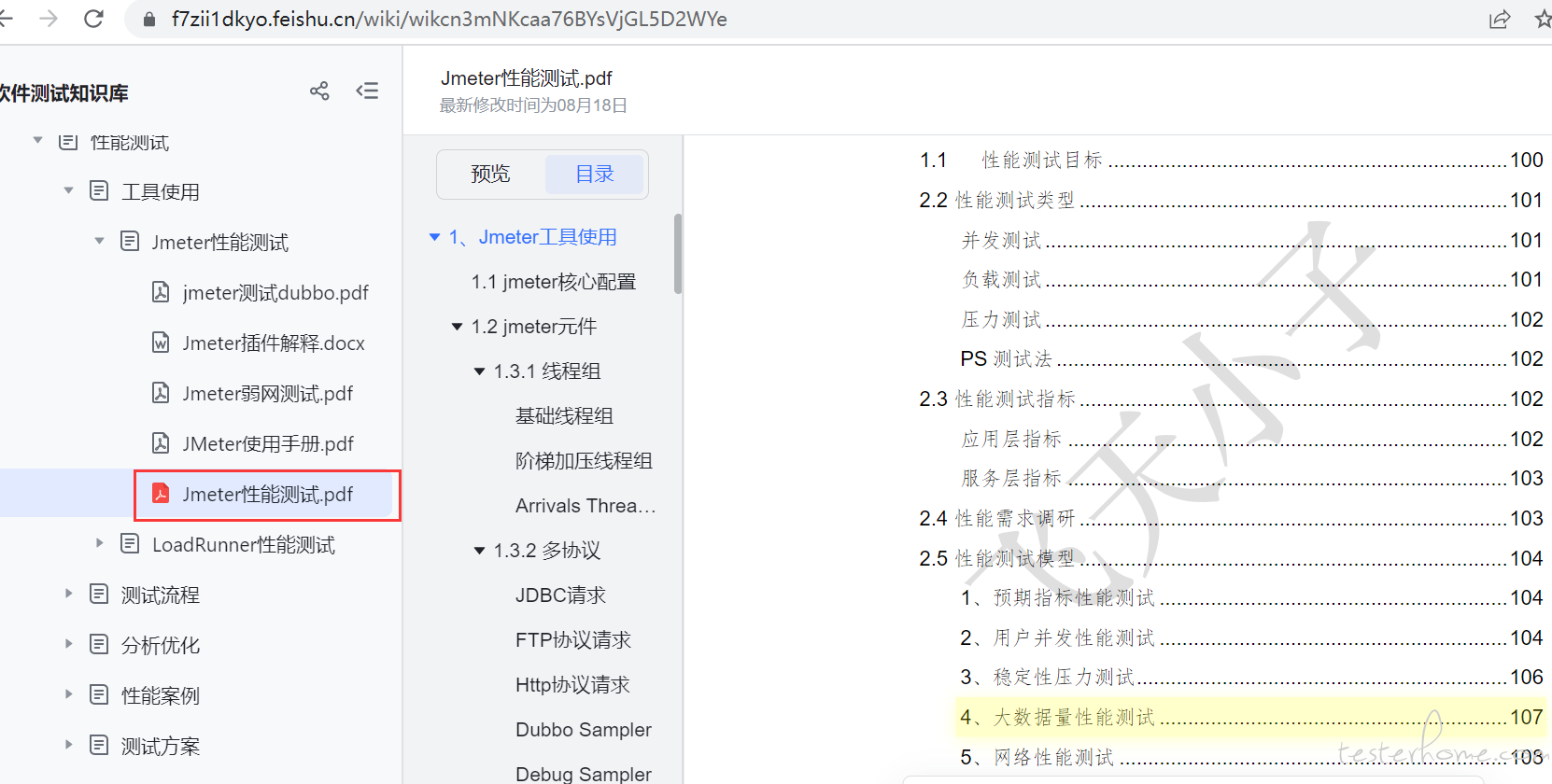This screenshot has height=784, width=1552.
Task: Jump to Http协议请求 in outline
Action: tap(572, 685)
